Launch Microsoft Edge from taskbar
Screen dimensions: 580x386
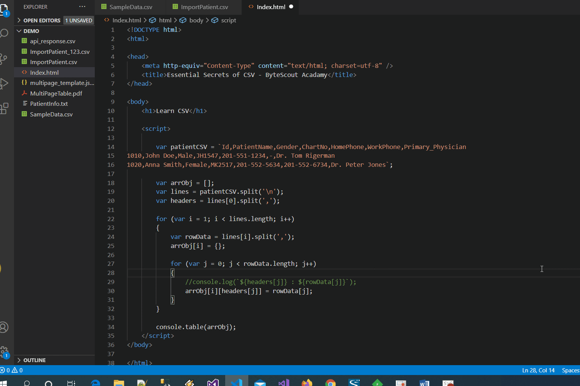[x=95, y=383]
